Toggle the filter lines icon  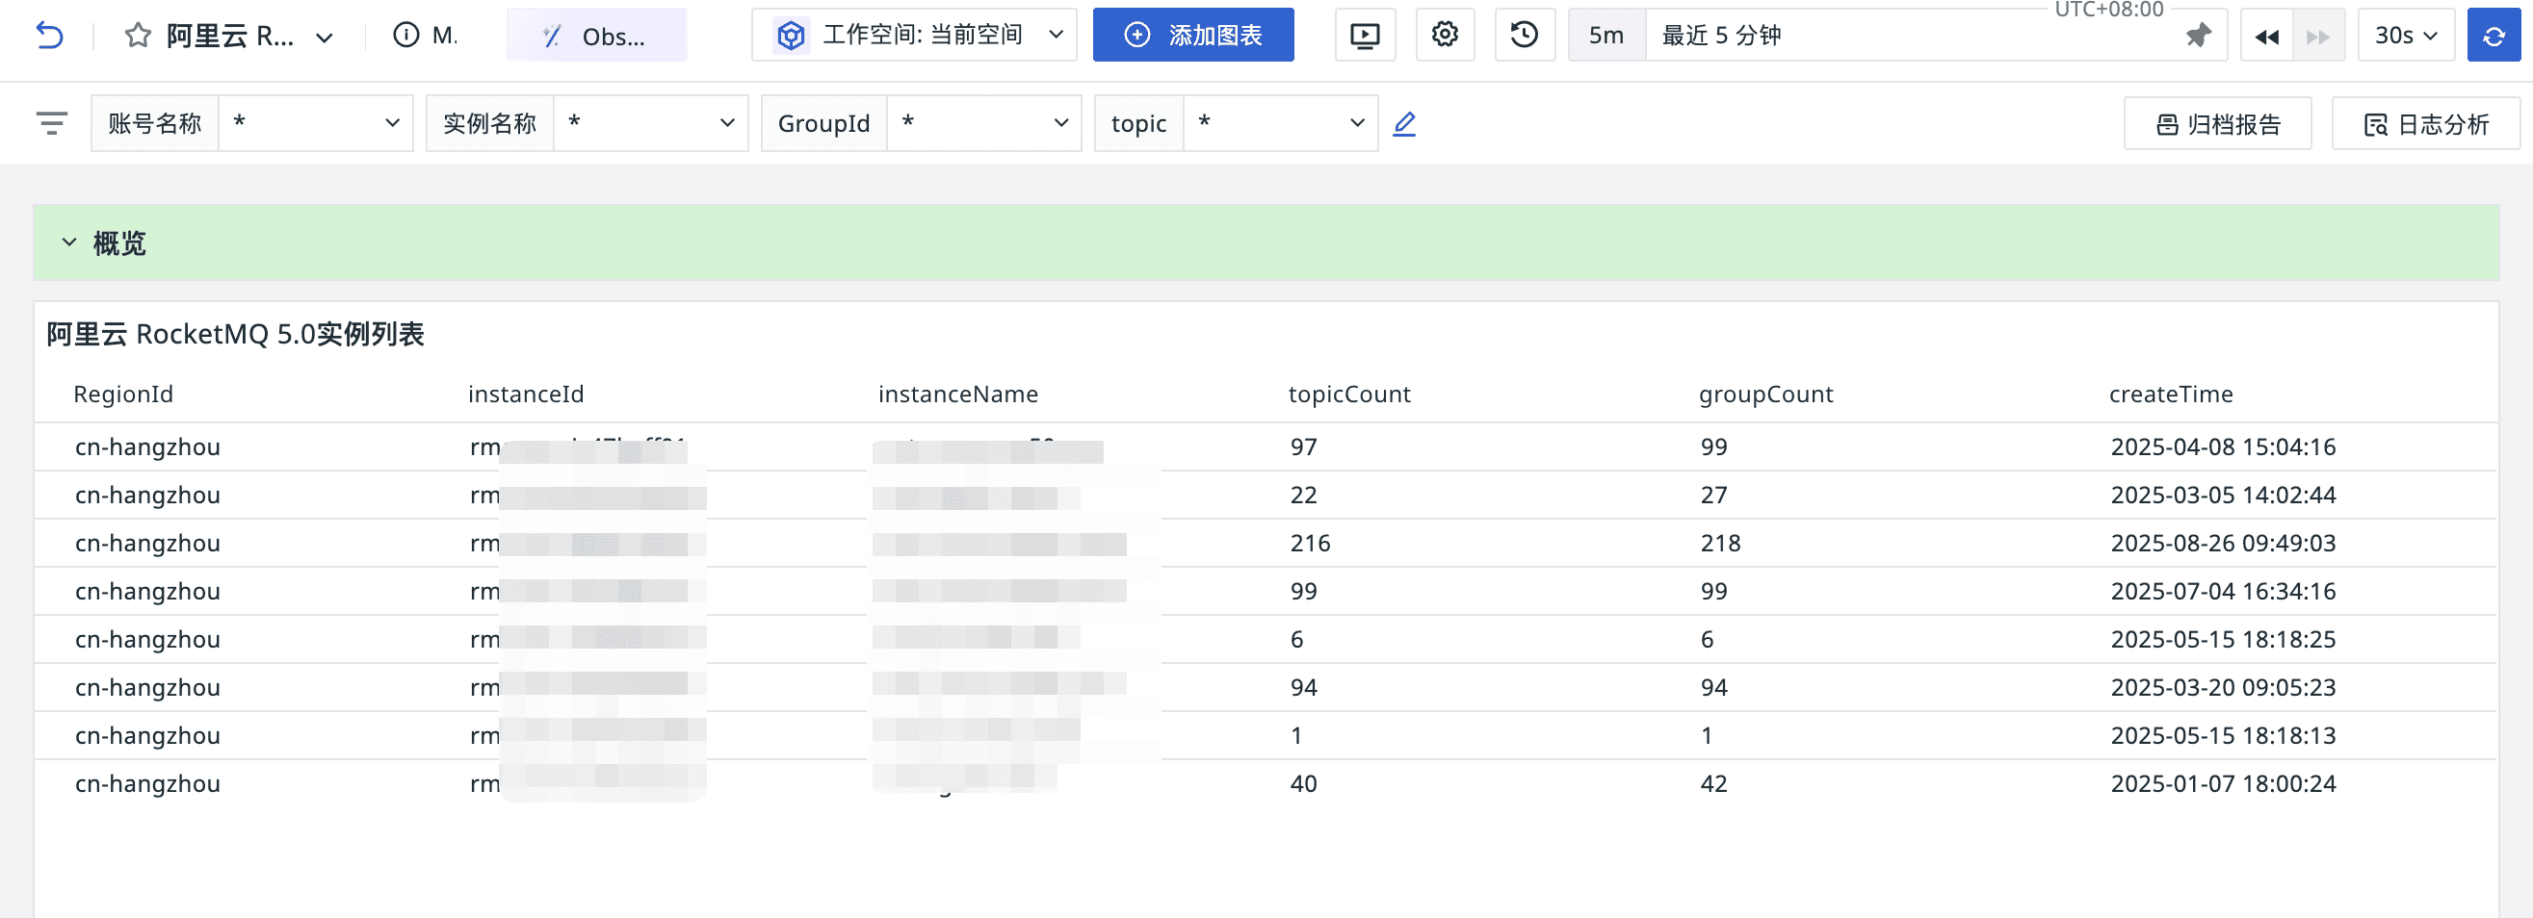coord(51,124)
